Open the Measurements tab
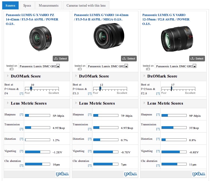210x181 pixels. (x=49, y=6)
